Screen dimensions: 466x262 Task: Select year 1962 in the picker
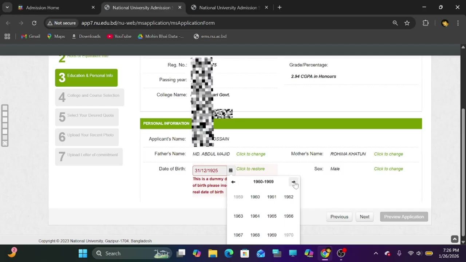[288, 197]
